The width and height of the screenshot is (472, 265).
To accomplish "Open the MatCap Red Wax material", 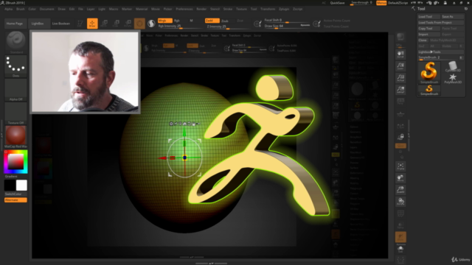I will click(15, 136).
